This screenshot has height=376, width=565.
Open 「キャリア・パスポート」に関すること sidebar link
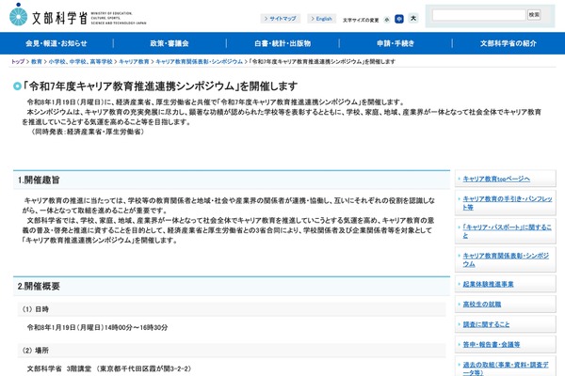(507, 231)
